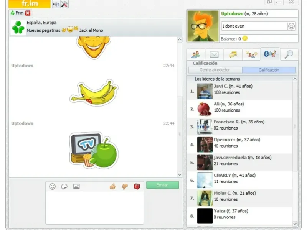Open the messages envelope tab
This screenshot has height=230, width=307.
tap(214, 54)
